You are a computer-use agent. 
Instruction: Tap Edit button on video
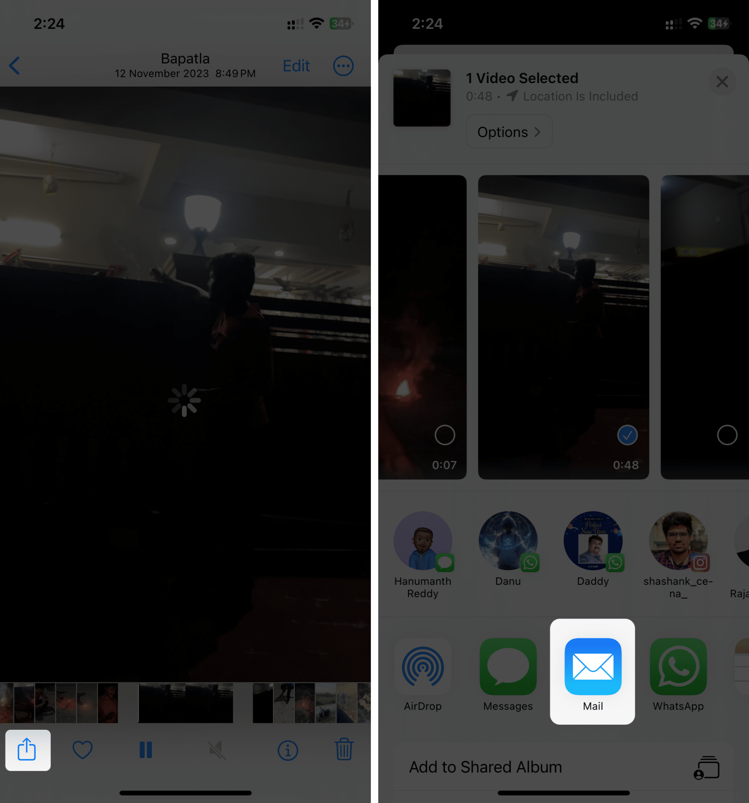pyautogui.click(x=296, y=65)
